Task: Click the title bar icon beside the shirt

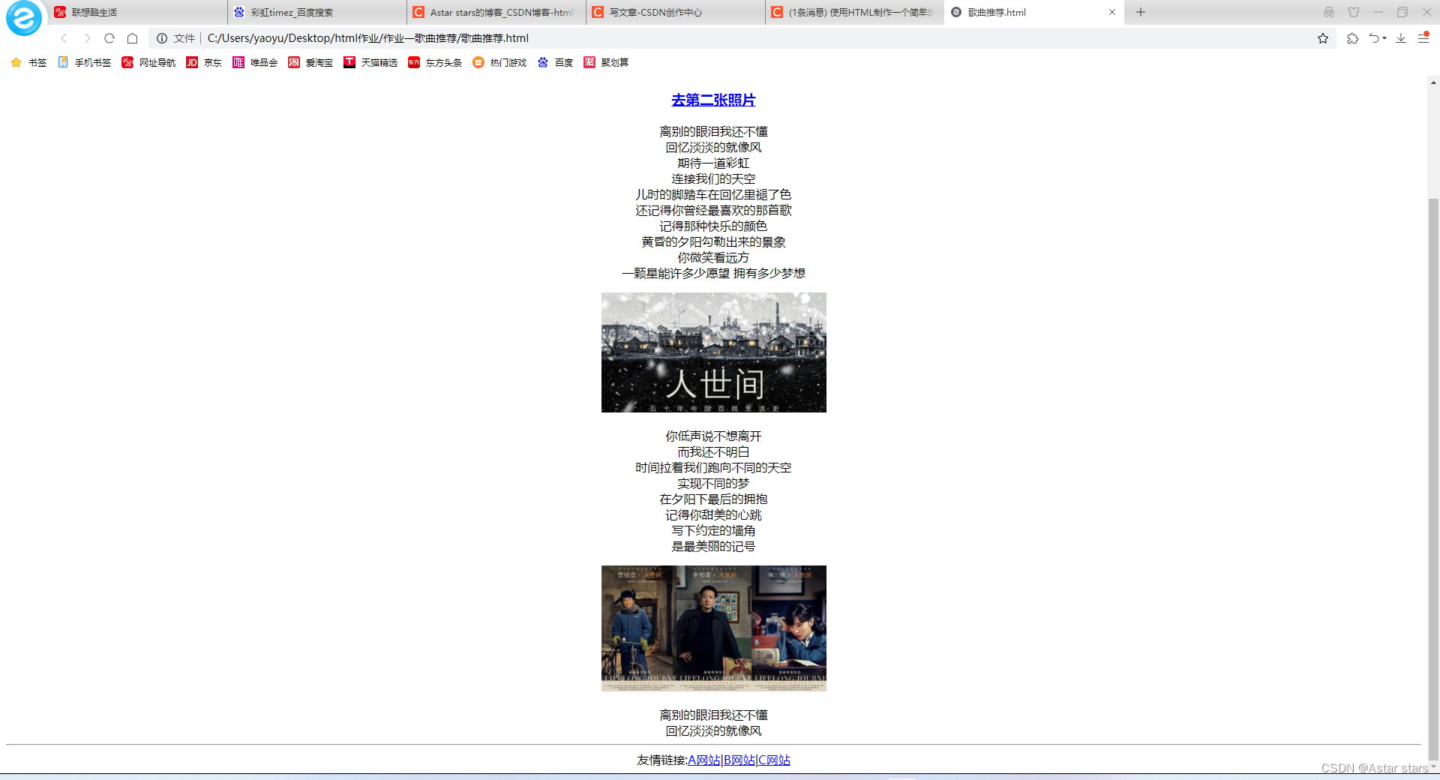Action: (1329, 12)
